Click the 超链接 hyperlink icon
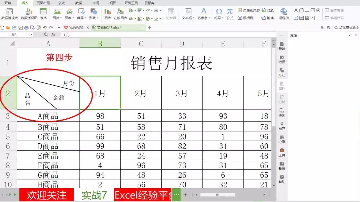The height and width of the screenshot is (202, 360). tap(284, 13)
